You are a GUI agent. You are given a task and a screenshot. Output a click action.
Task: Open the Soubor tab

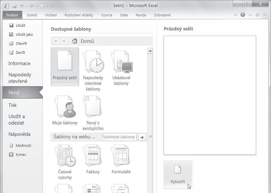click(12, 15)
